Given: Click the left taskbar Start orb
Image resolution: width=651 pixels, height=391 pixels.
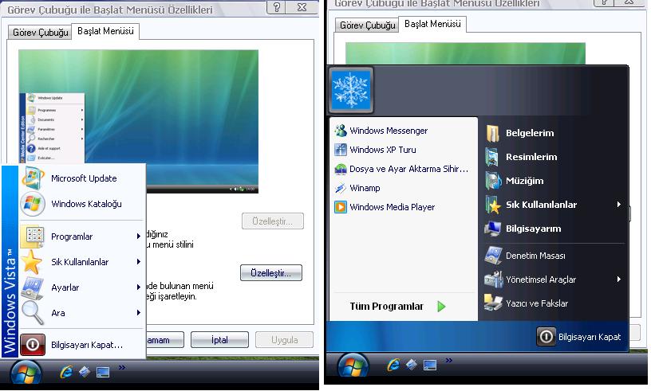Looking at the screenshot, I should click(x=26, y=372).
